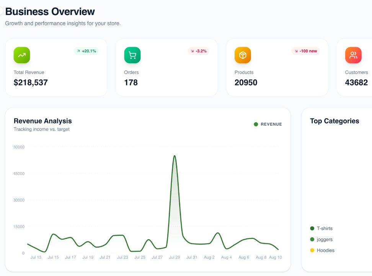Toggle the REVENUE legend series
Screen dimensions: 372x276
coord(268,124)
